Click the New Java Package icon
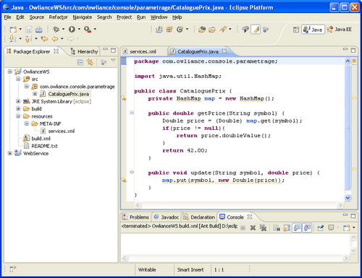 169,30
